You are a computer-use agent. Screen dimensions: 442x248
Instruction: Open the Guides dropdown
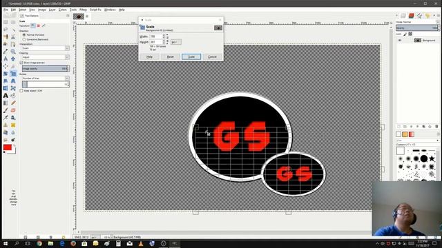(46, 78)
